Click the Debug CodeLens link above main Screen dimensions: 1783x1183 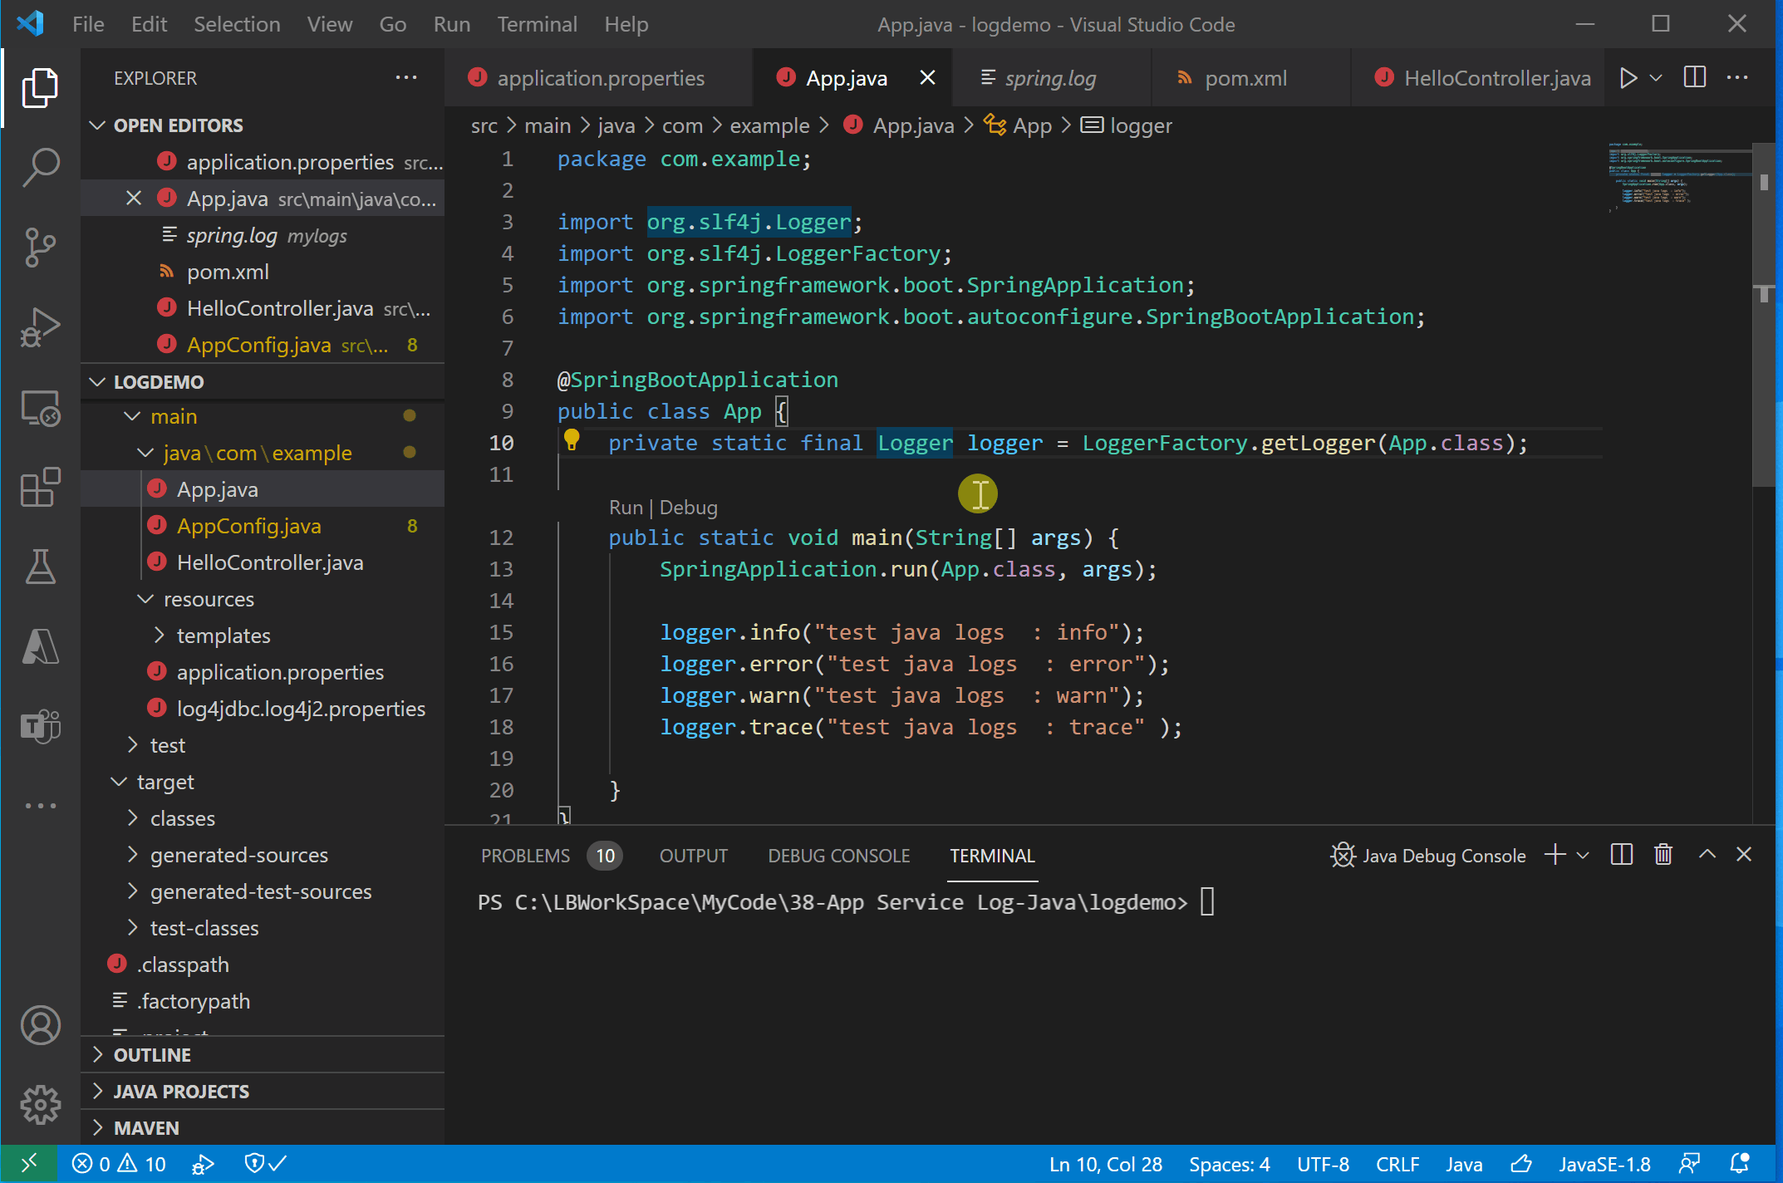point(688,508)
